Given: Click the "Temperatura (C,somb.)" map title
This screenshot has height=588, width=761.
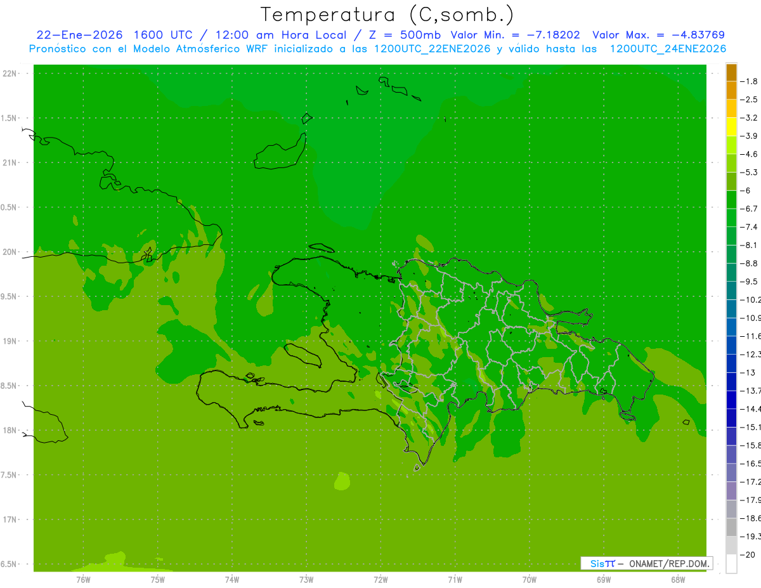Looking at the screenshot, I should (x=387, y=15).
